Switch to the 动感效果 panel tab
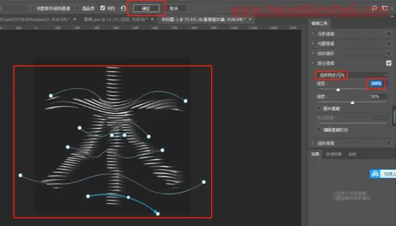396x226 pixels. tap(334, 154)
